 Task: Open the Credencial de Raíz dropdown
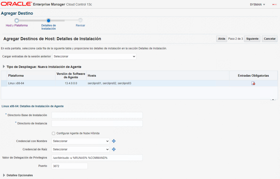[80, 149]
